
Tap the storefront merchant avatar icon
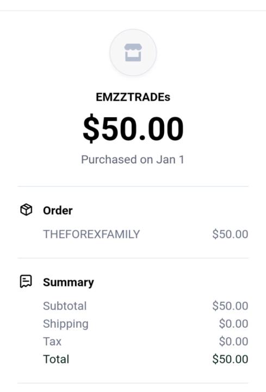(133, 52)
